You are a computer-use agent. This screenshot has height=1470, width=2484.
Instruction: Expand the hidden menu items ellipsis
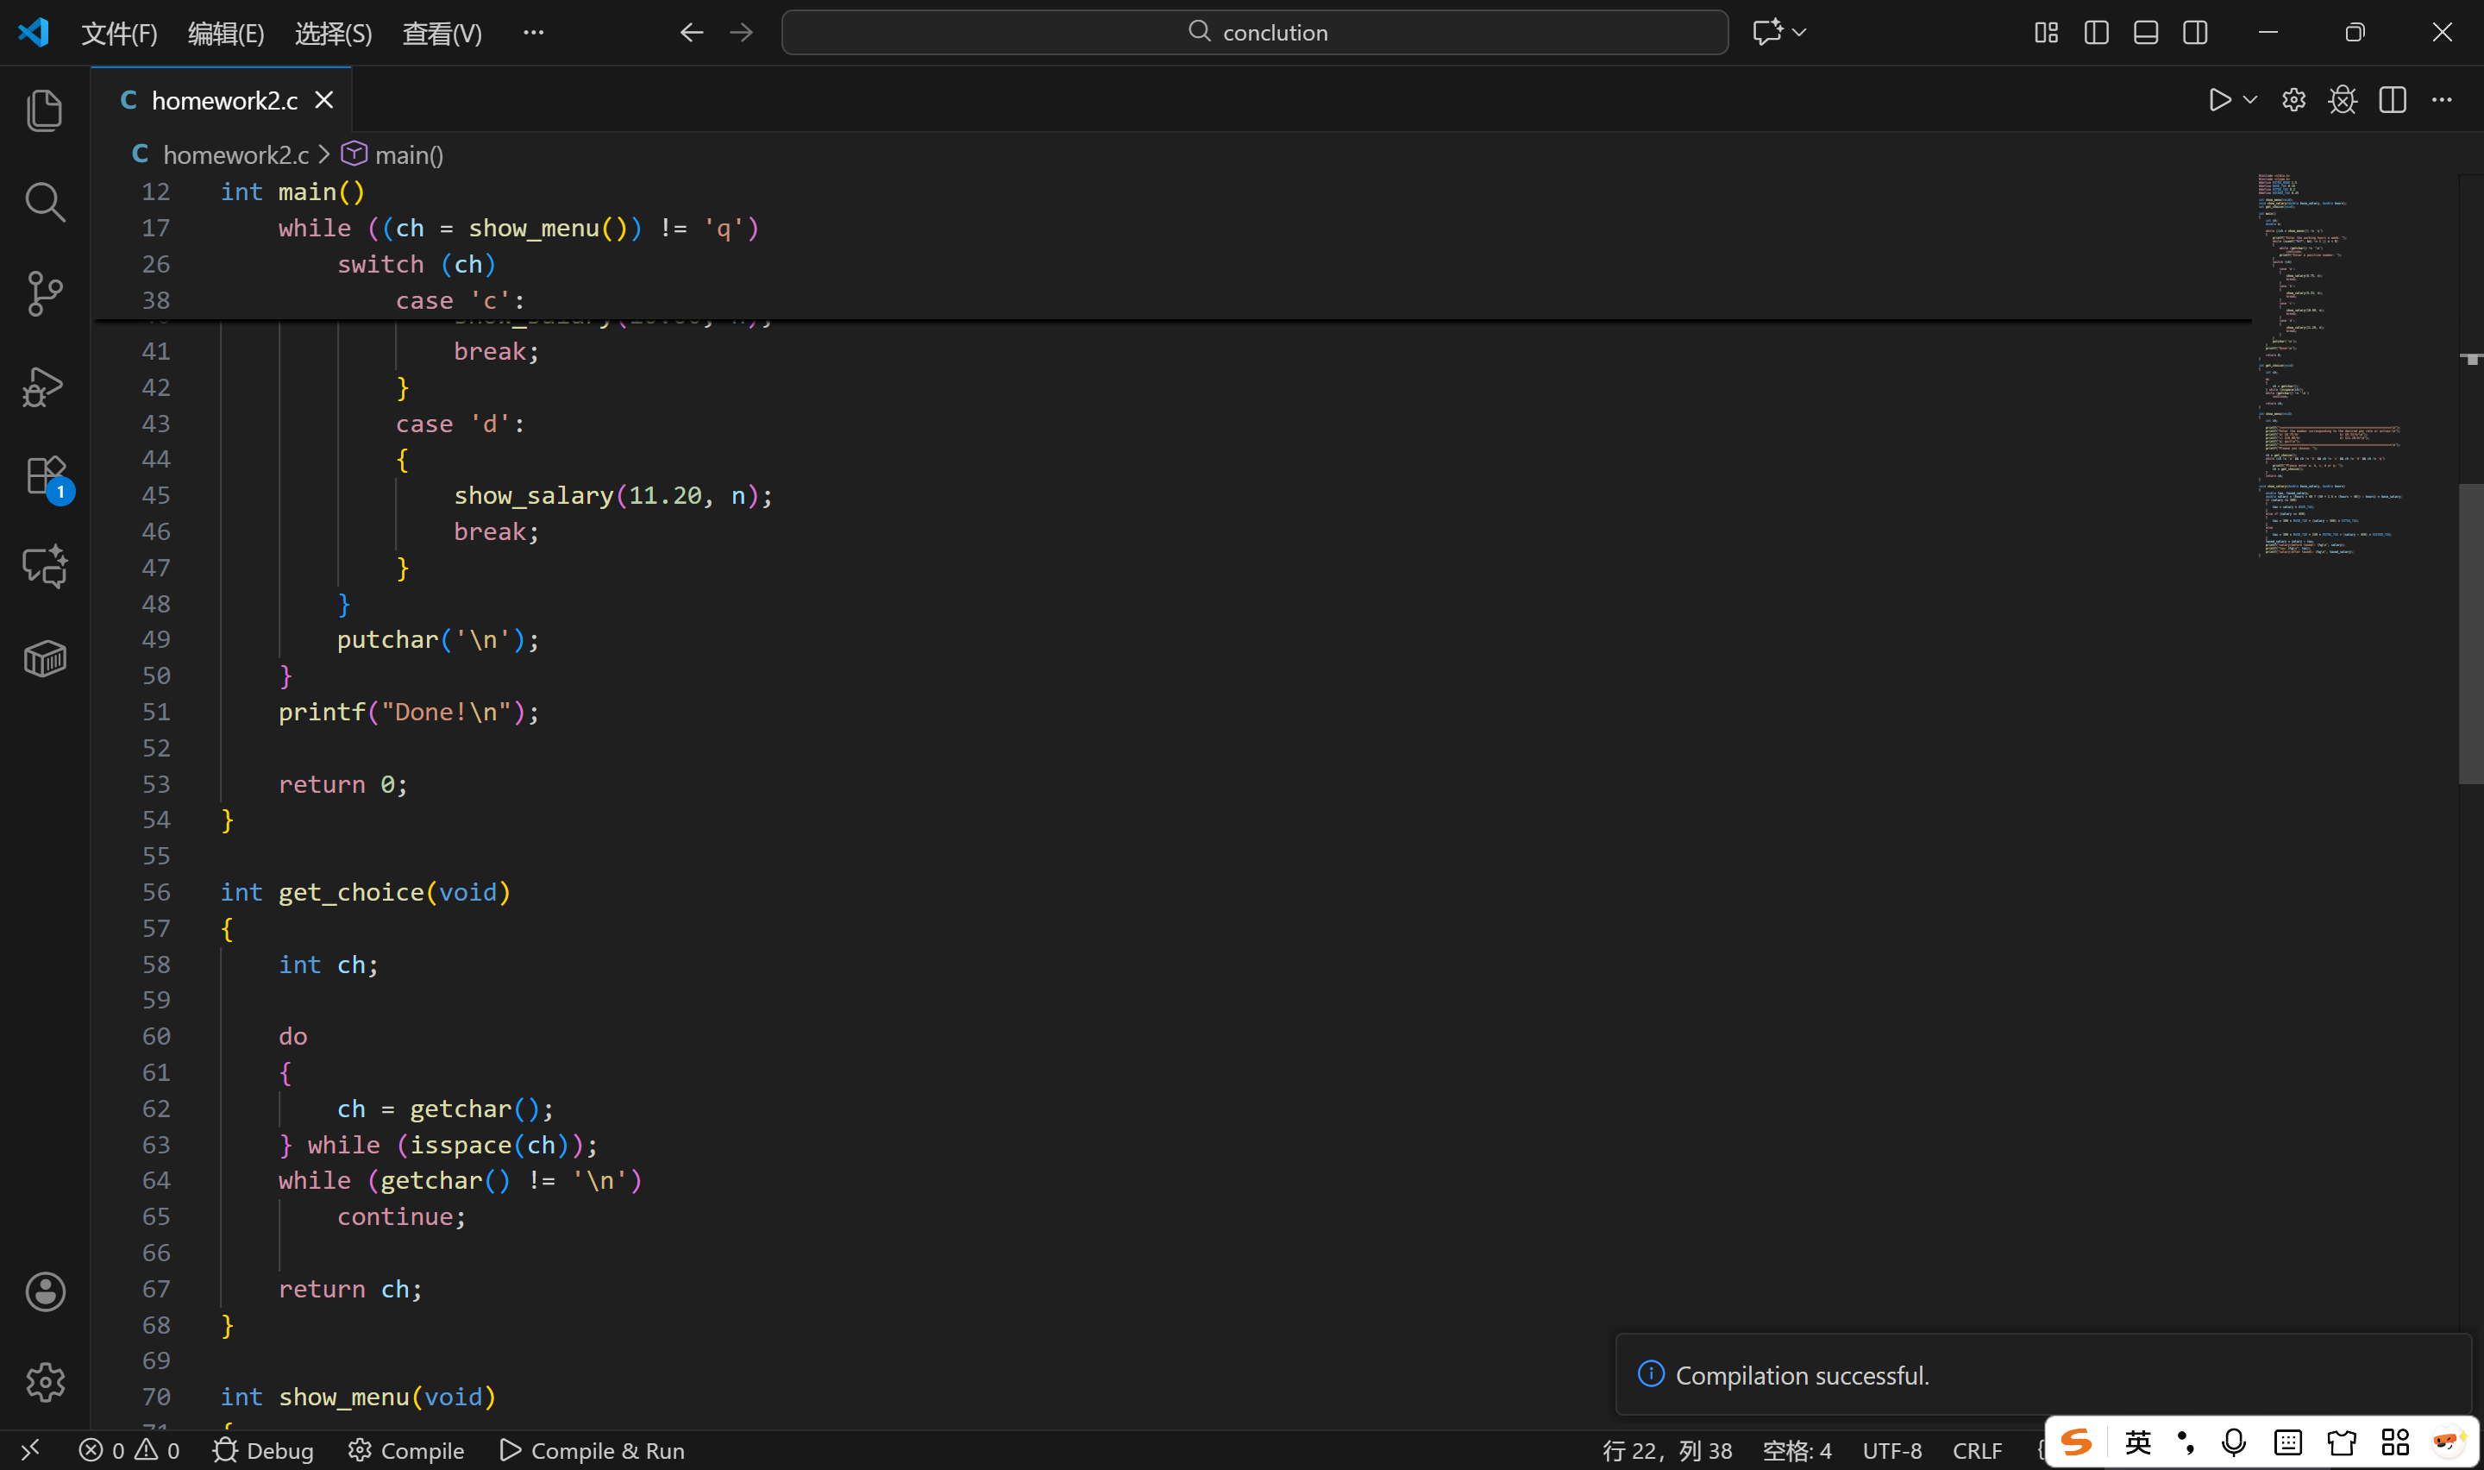pos(534,33)
